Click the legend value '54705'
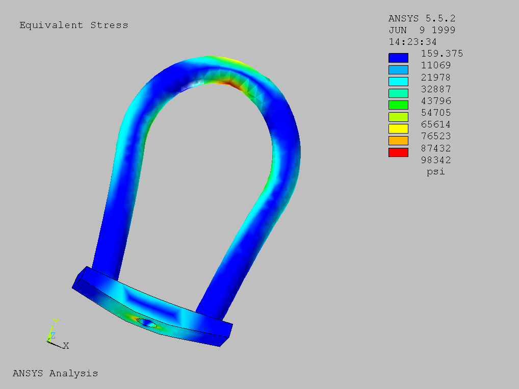Screen dimensions: 519x389 coord(436,113)
